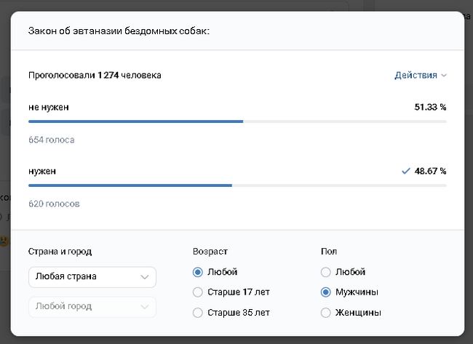
Task: Select Любой under Пол
Action: 325,272
